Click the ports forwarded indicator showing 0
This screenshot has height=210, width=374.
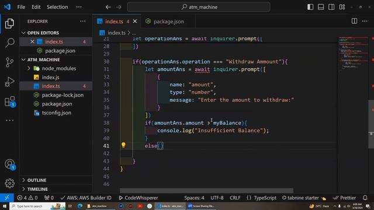click(x=49, y=198)
